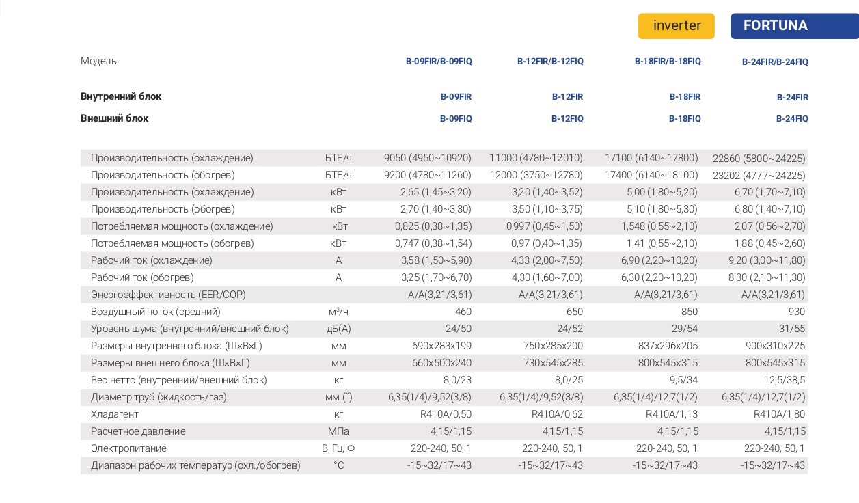The image size is (859, 503).
Task: Click the 'В, Гц, Ф' unit cell
Action: [338, 448]
